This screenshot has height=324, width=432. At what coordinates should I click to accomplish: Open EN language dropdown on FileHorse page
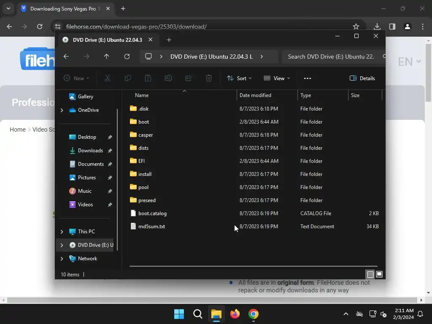(409, 62)
